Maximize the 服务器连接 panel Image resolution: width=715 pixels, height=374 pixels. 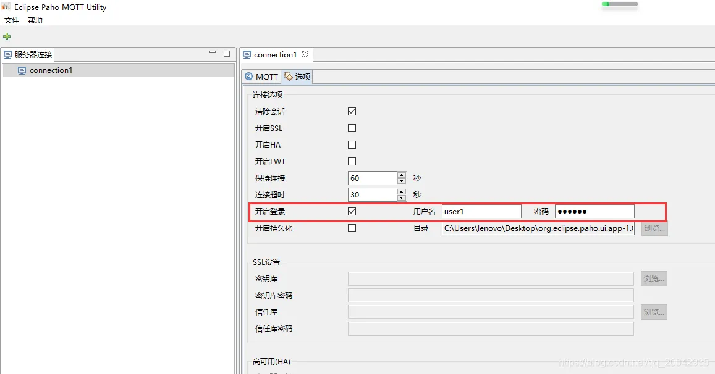(227, 53)
